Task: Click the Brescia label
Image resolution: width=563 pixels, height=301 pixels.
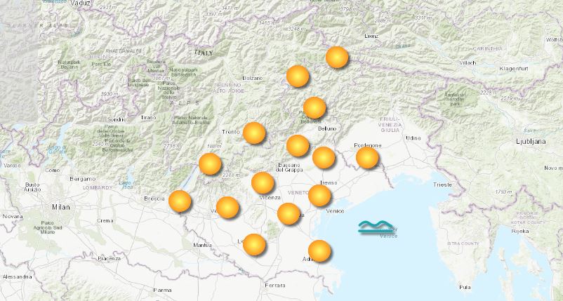Action: tap(154, 199)
